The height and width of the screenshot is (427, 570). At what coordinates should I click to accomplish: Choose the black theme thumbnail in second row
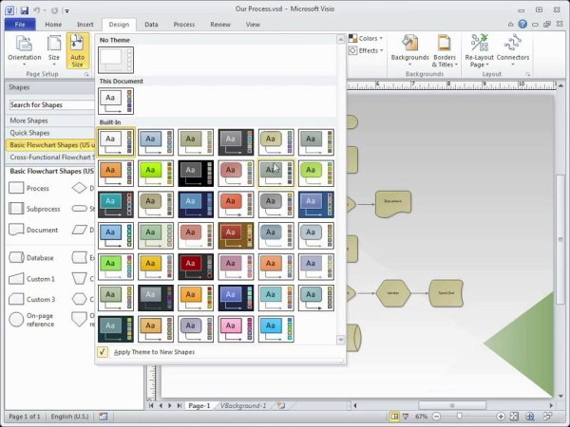(196, 174)
